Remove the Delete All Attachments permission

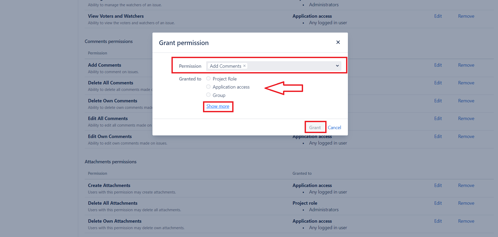(x=466, y=203)
